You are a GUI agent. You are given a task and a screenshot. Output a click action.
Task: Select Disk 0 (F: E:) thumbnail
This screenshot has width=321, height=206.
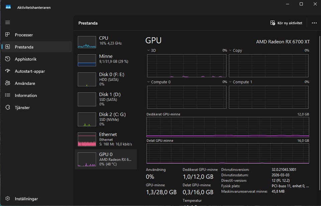pos(87,79)
